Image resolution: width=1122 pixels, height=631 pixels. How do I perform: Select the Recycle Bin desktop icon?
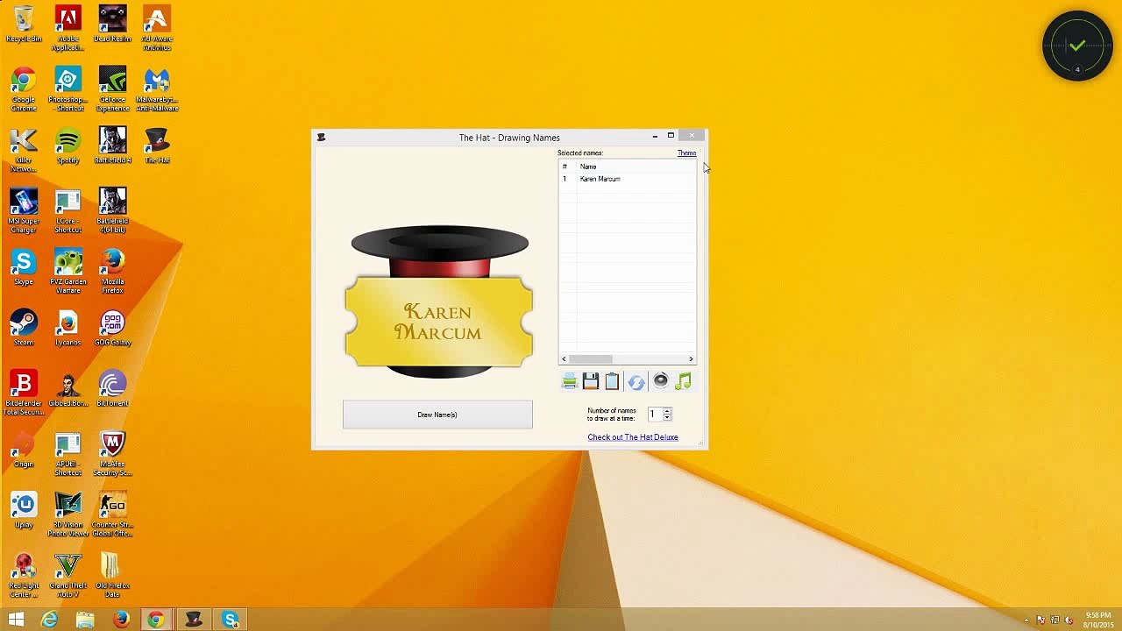tap(24, 25)
